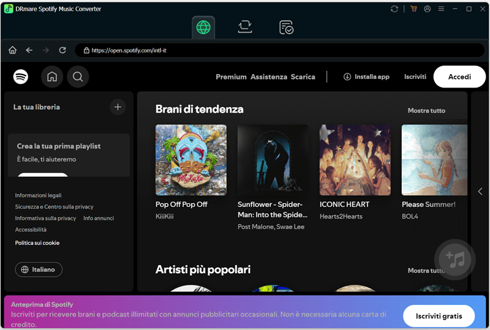The width and height of the screenshot is (490, 330).
Task: Open the user account icon
Action: point(427,9)
